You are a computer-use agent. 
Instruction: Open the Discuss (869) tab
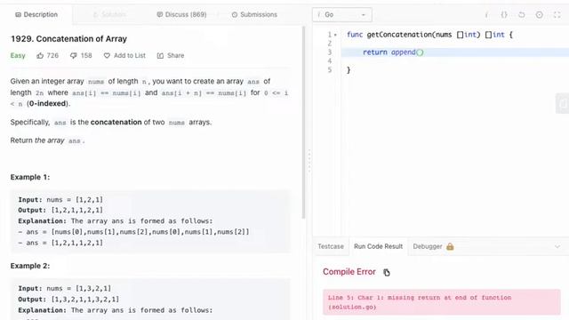pos(181,14)
